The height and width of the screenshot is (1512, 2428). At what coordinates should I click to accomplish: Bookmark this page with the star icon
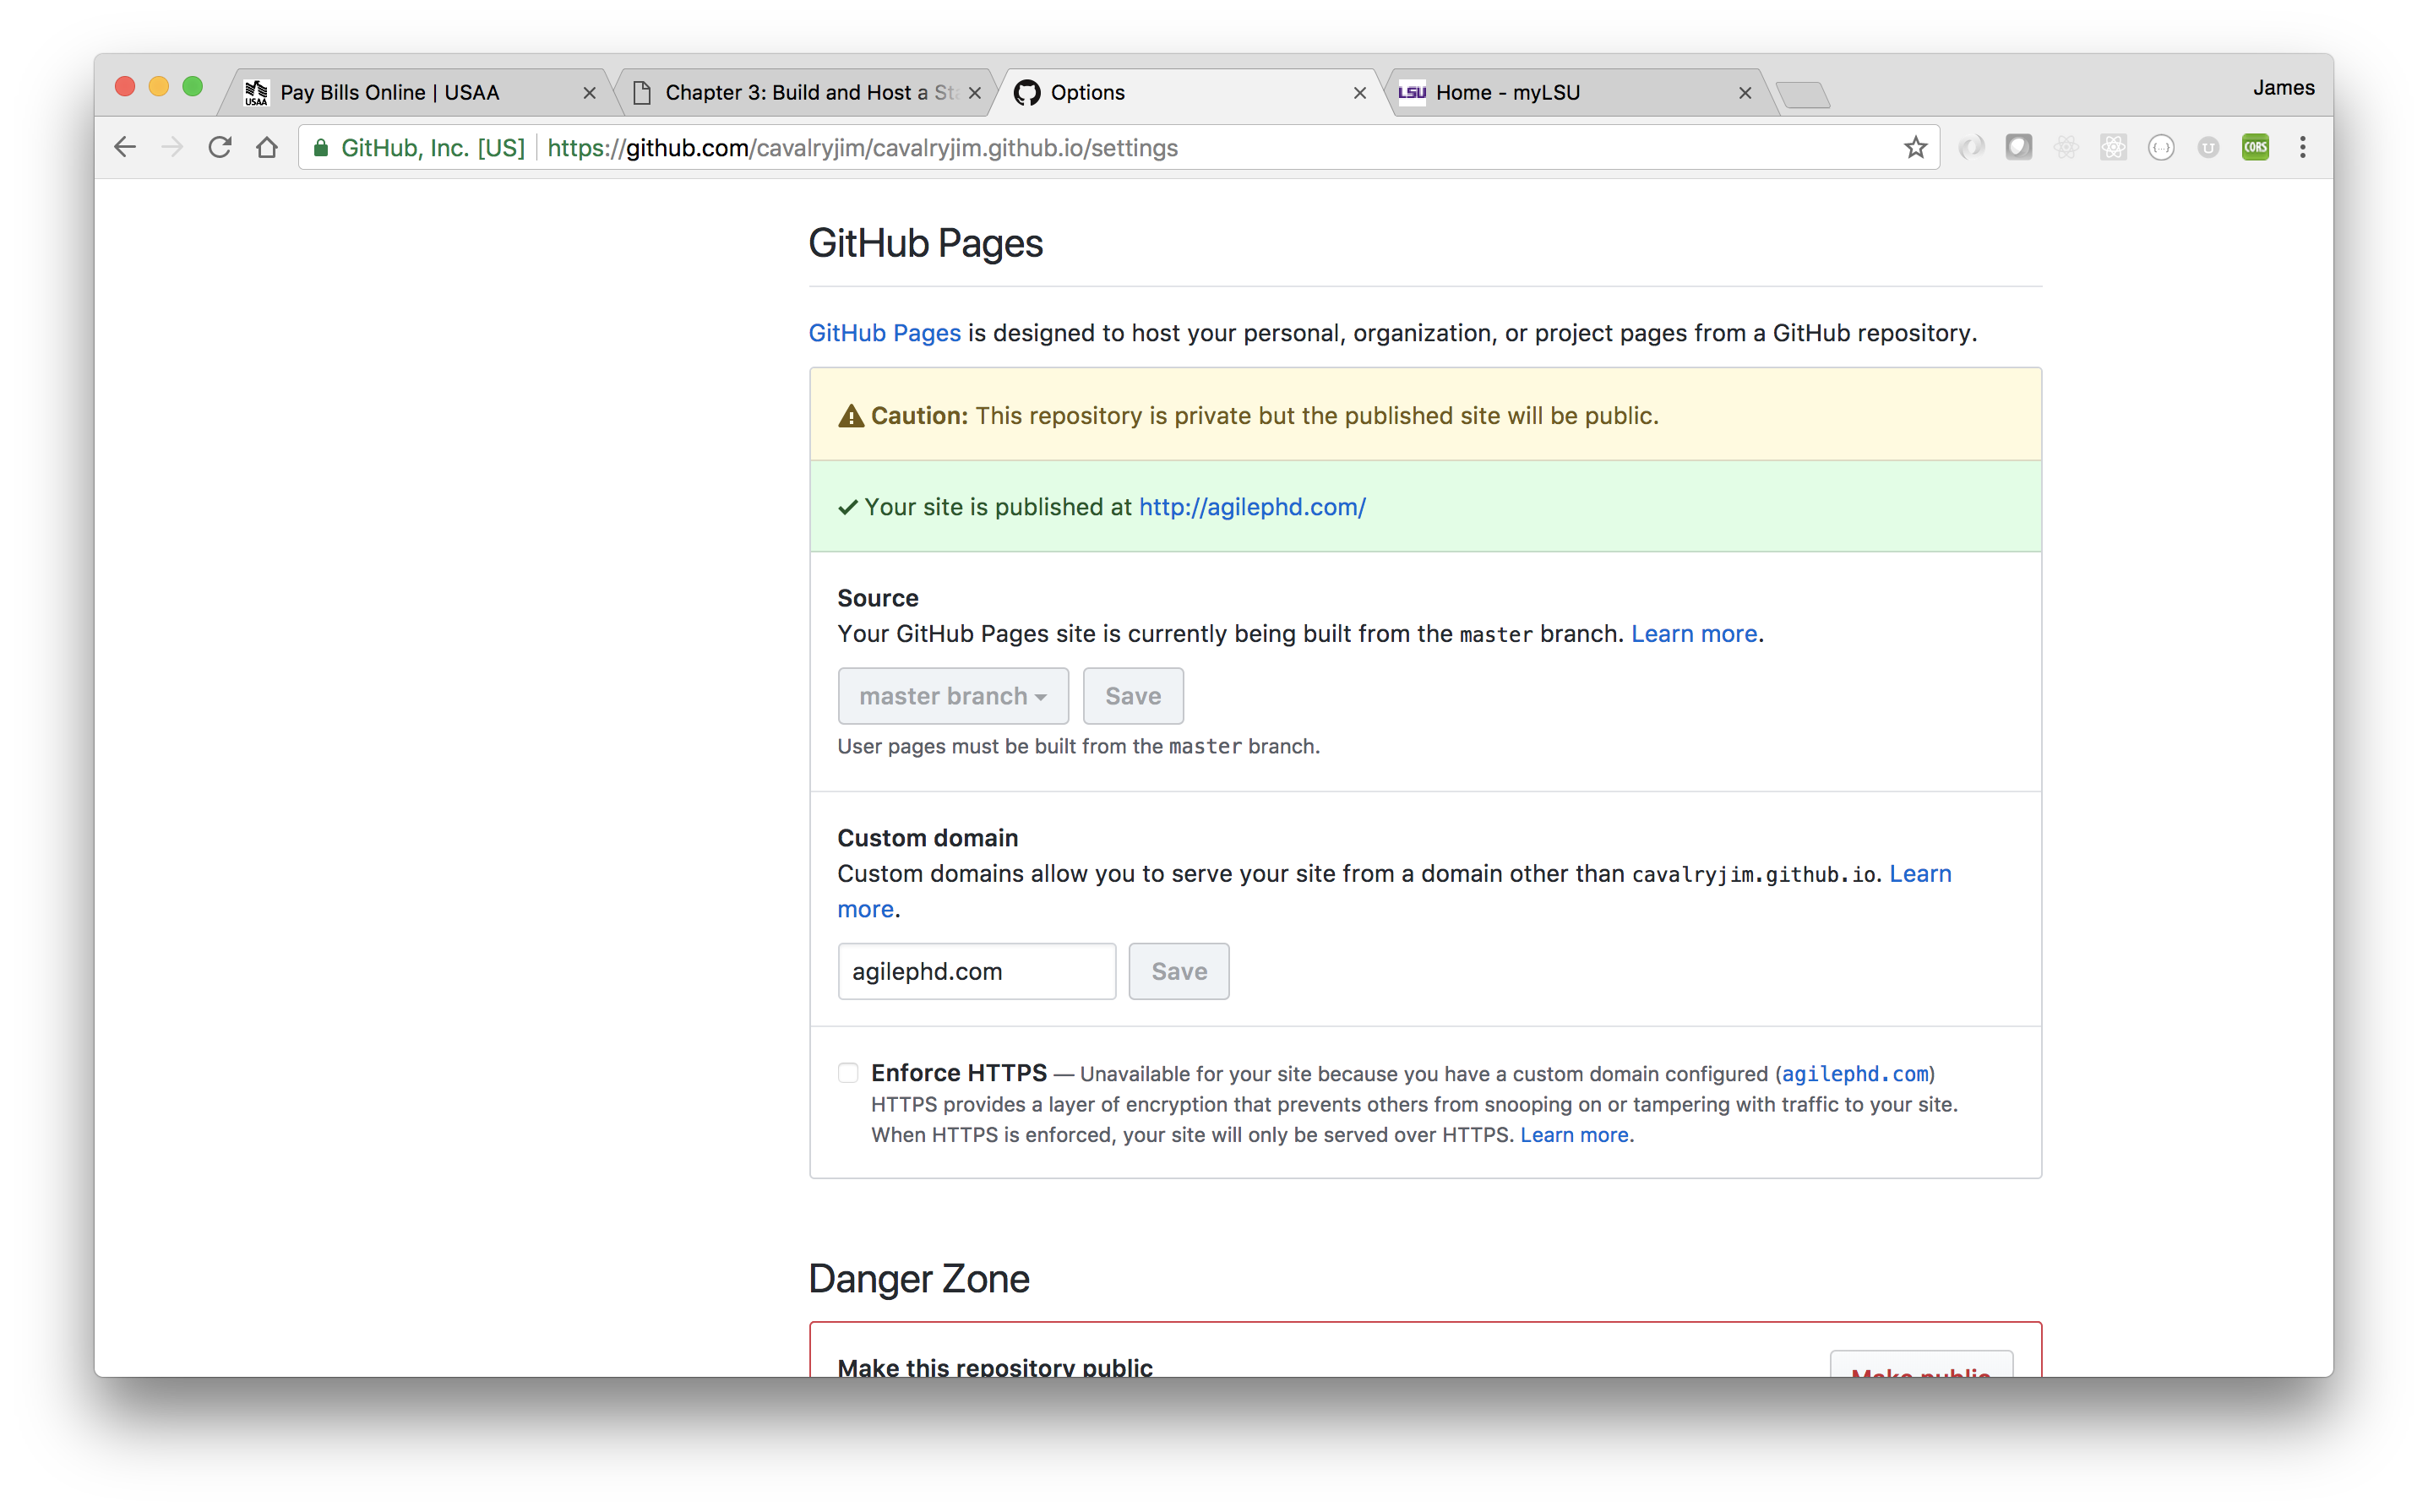(1915, 148)
